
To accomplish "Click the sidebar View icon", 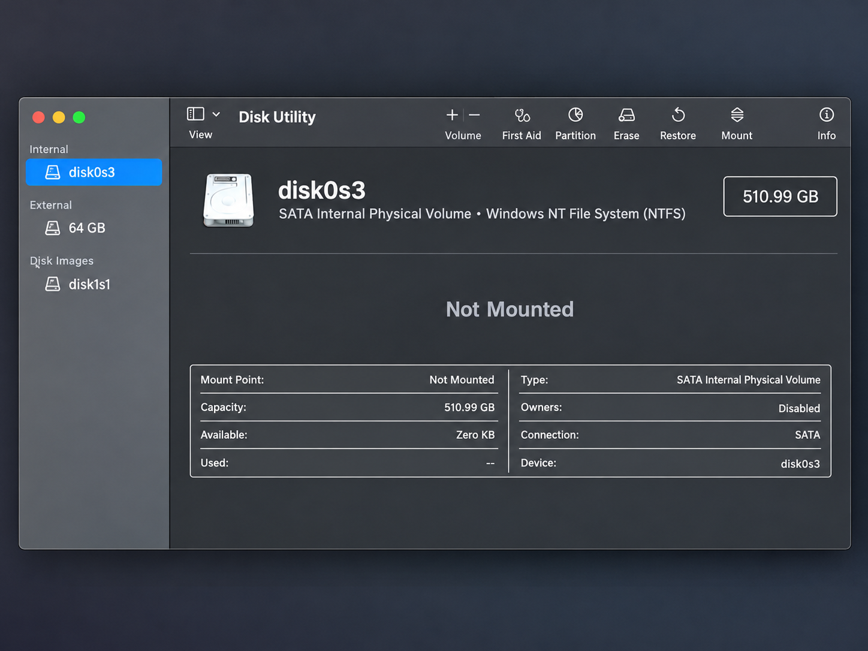I will (x=195, y=114).
